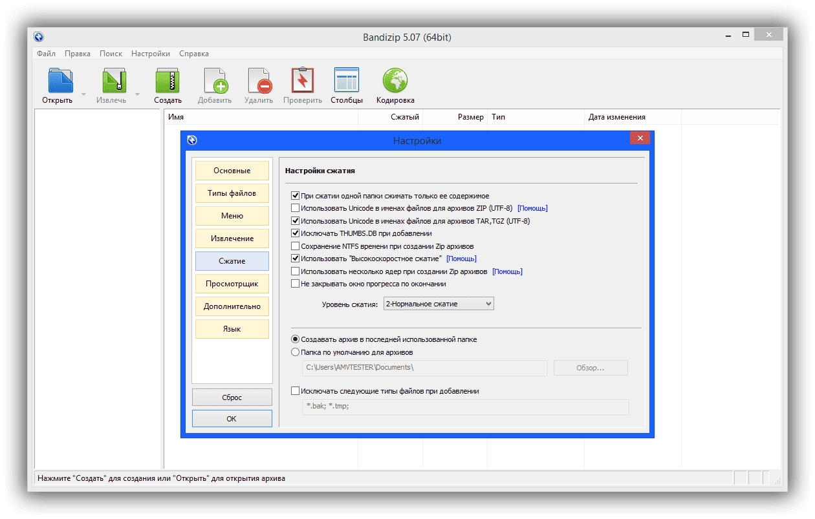The height and width of the screenshot is (519, 815).
Task: Click the Извлечь toolbar icon
Action: [x=114, y=81]
